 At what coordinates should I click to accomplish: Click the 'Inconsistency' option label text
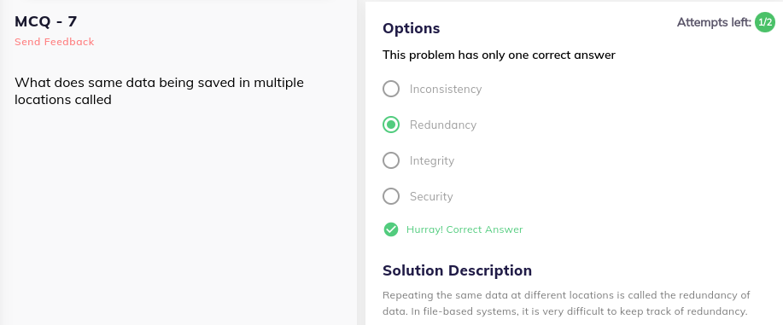(446, 89)
